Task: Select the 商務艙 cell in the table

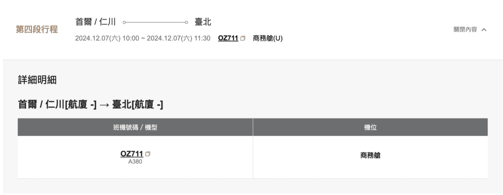Action: (x=370, y=156)
